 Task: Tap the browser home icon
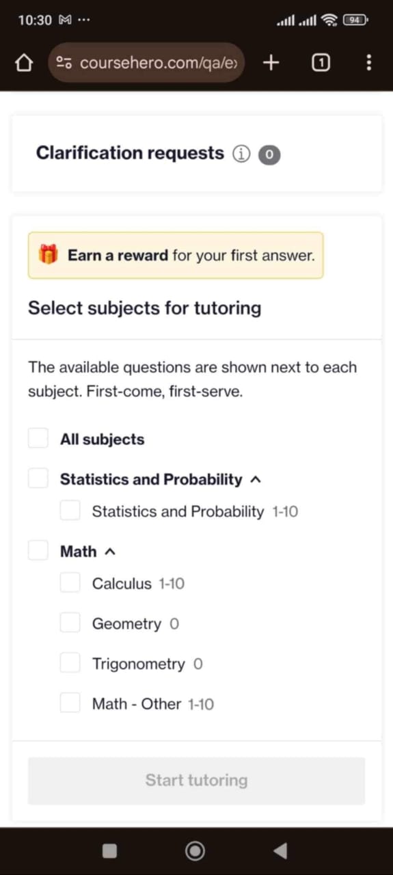coord(24,63)
